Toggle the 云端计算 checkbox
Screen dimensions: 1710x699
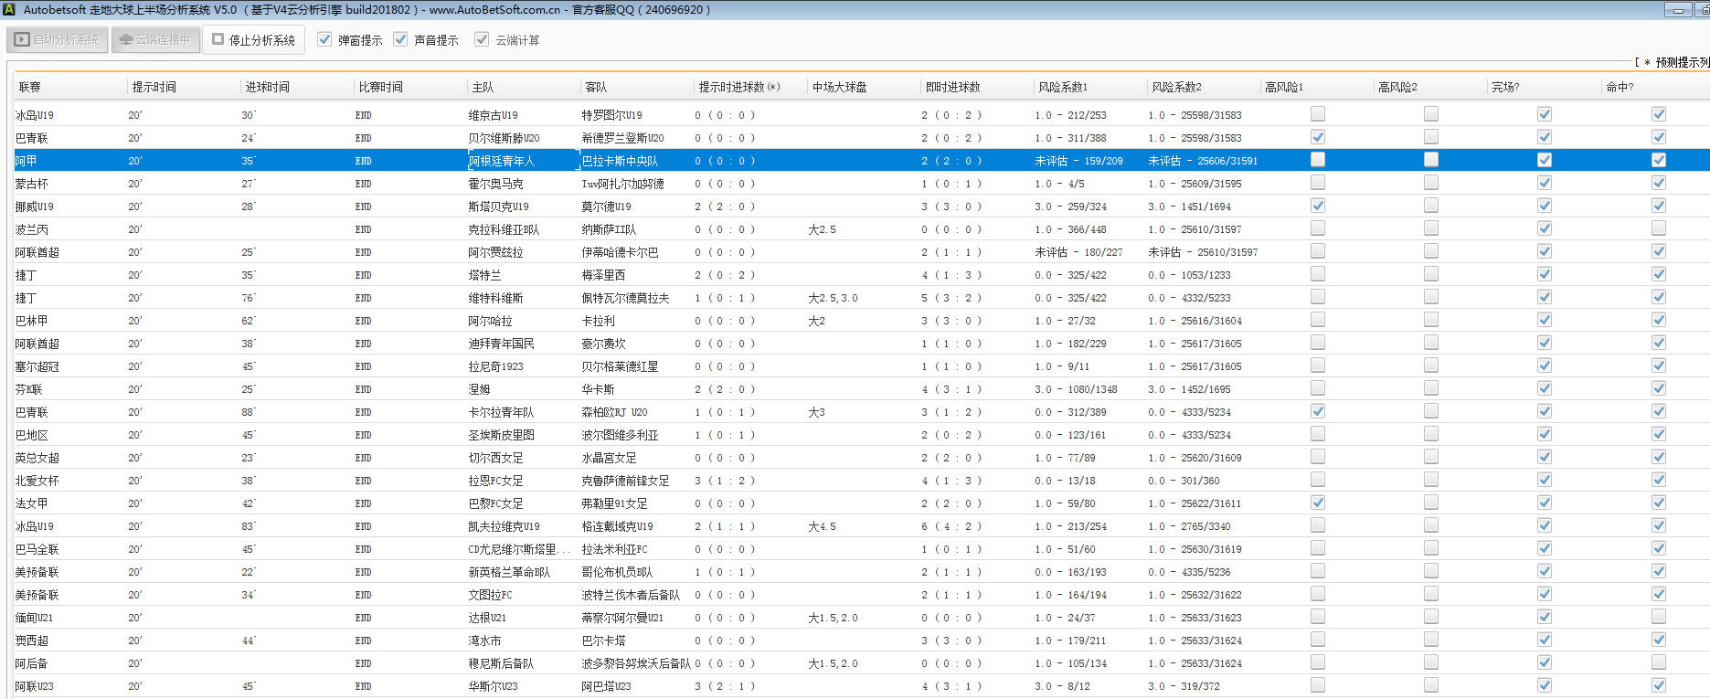(x=482, y=40)
